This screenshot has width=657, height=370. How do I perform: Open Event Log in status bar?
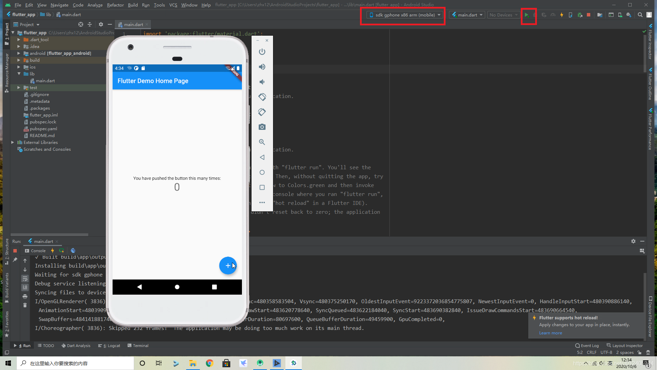(587, 346)
